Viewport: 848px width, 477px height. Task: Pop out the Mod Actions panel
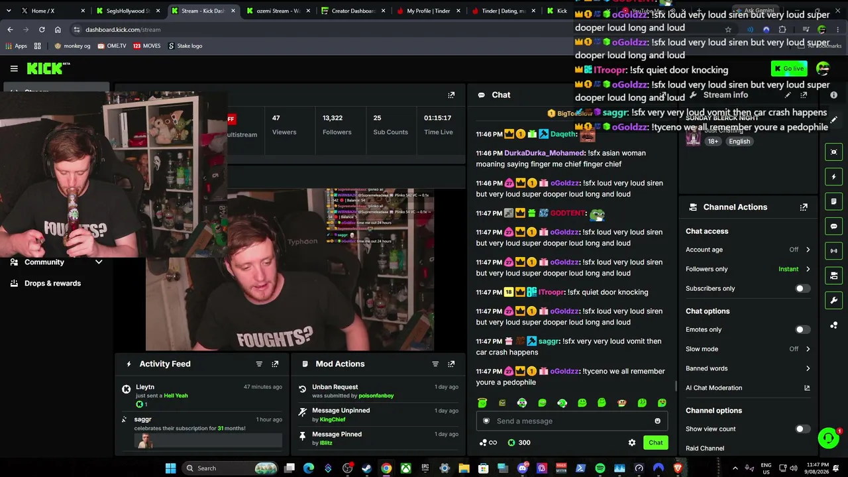(x=451, y=364)
